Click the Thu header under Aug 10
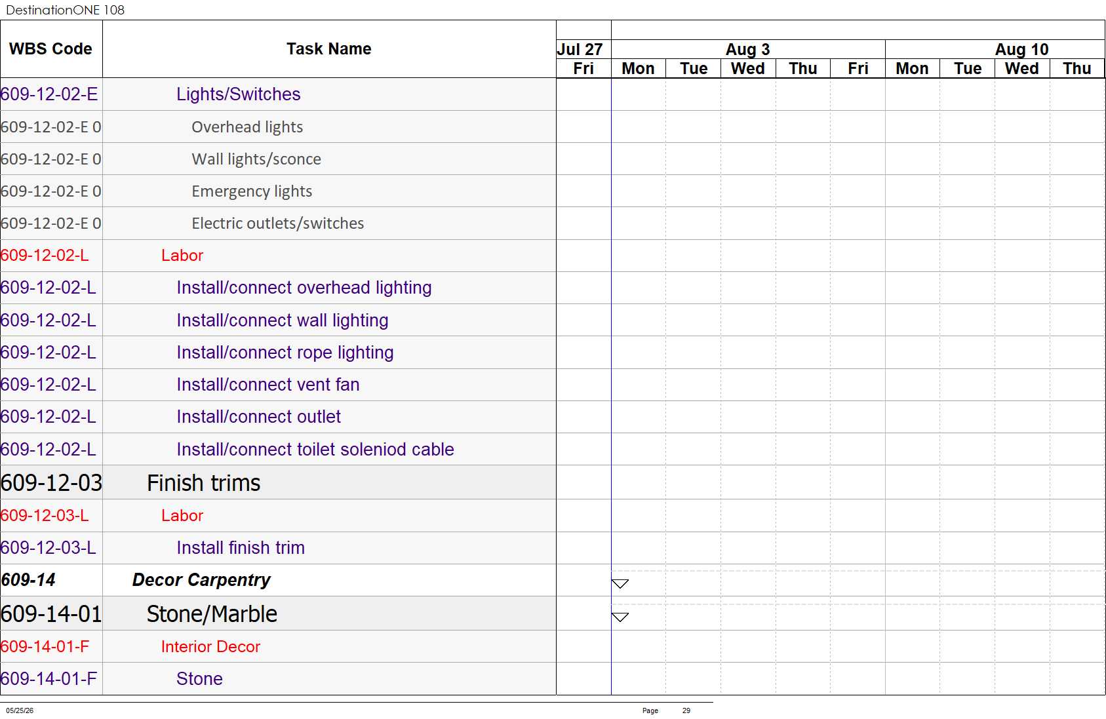 click(x=1077, y=69)
